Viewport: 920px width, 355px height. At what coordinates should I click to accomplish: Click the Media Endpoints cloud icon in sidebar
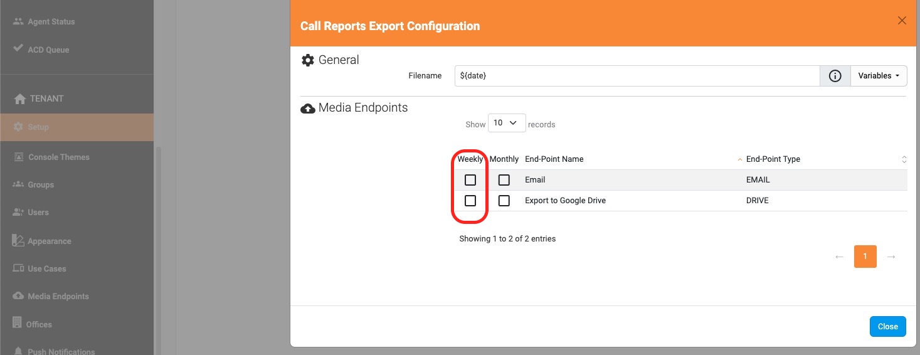(18, 296)
